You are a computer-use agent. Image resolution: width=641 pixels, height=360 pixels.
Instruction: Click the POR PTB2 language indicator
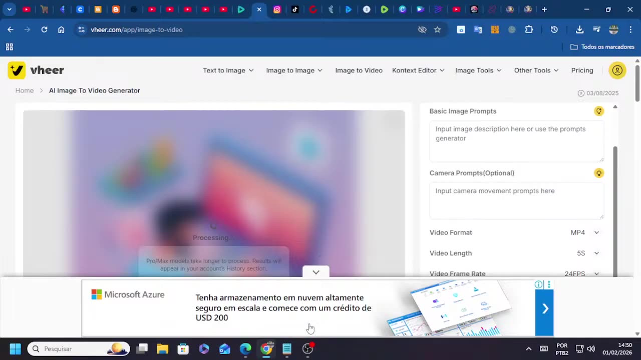point(562,348)
